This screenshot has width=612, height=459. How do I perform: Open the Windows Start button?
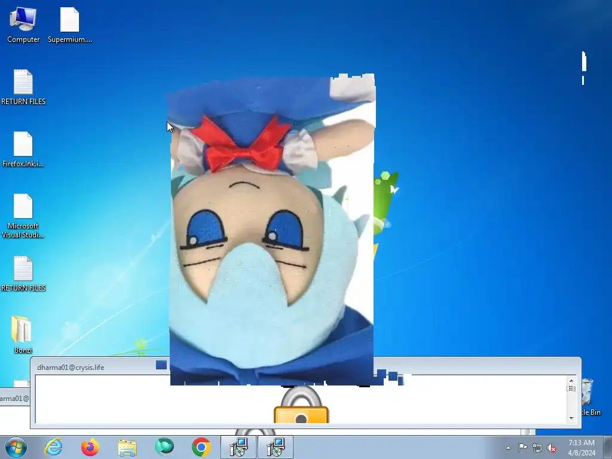click(16, 447)
